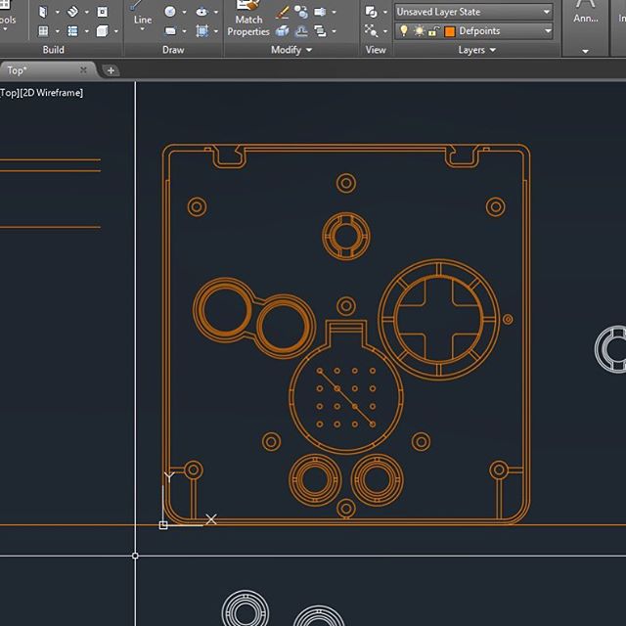Toggle freeze sun icon for Defpoints layer

[419, 31]
